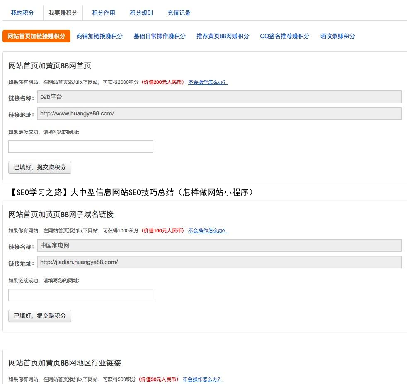407x384 pixels.
Task: Open QQ签名推荐赚积分 sub-tab
Action: [x=284, y=36]
